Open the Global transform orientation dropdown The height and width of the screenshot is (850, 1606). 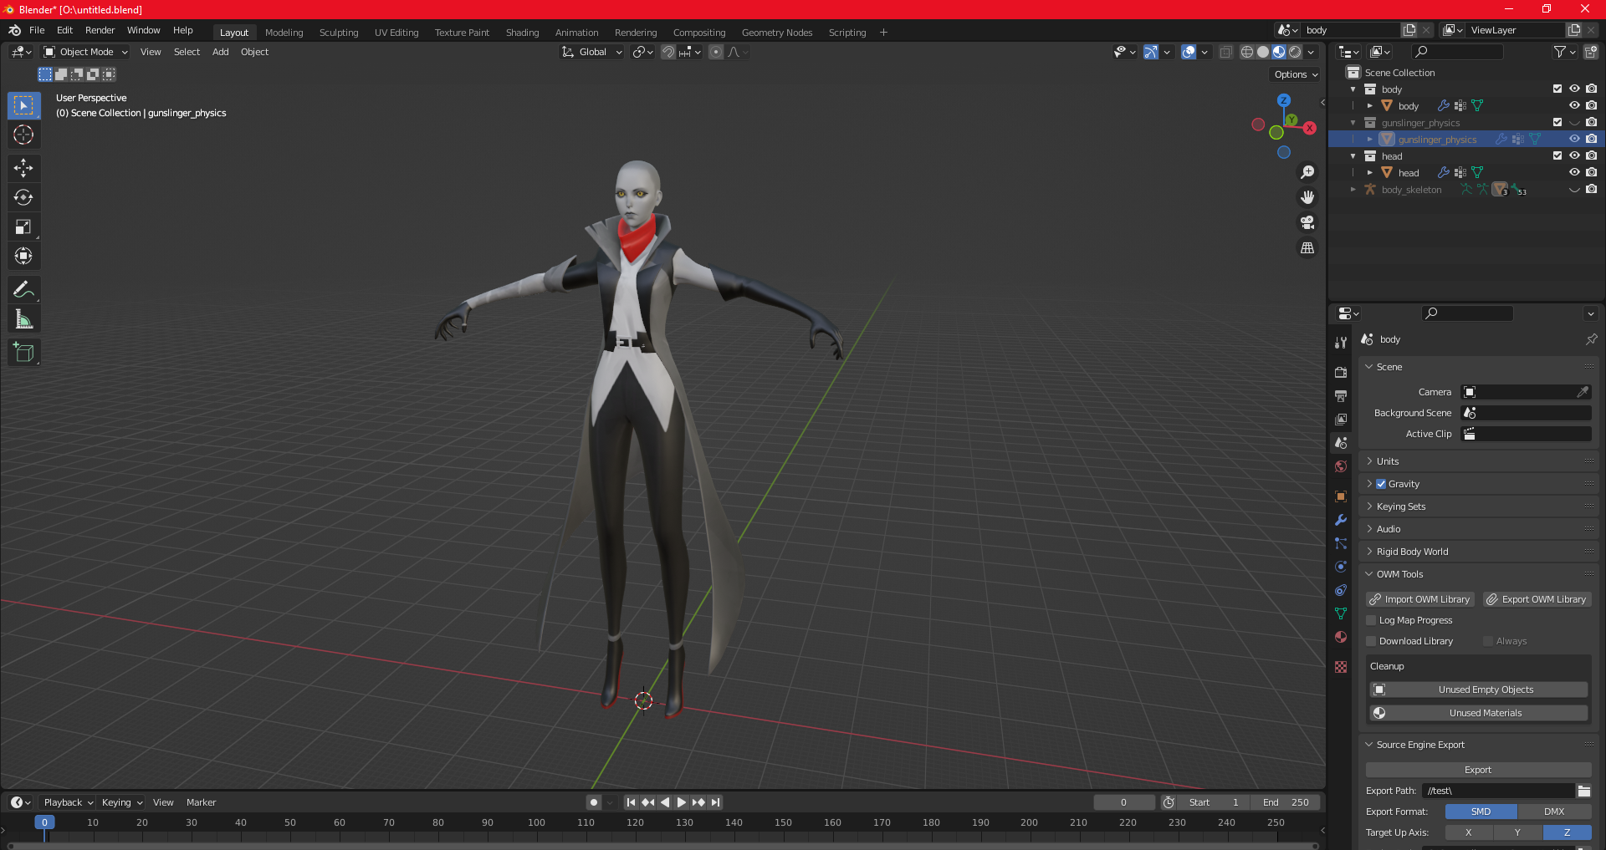592,52
